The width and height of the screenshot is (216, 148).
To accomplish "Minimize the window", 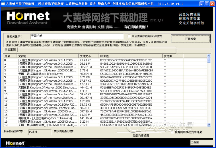I will coord(202,4).
